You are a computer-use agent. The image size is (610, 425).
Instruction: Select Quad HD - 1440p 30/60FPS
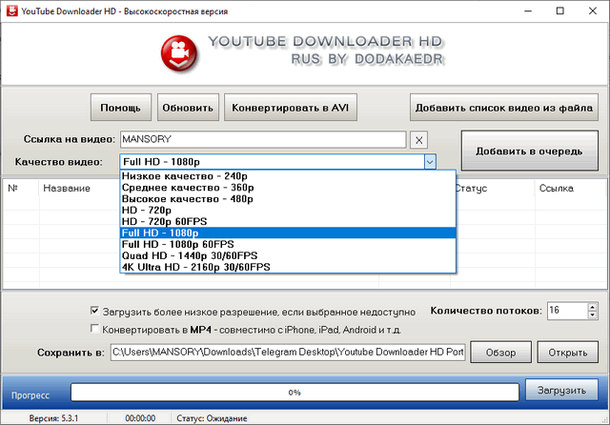coord(190,255)
